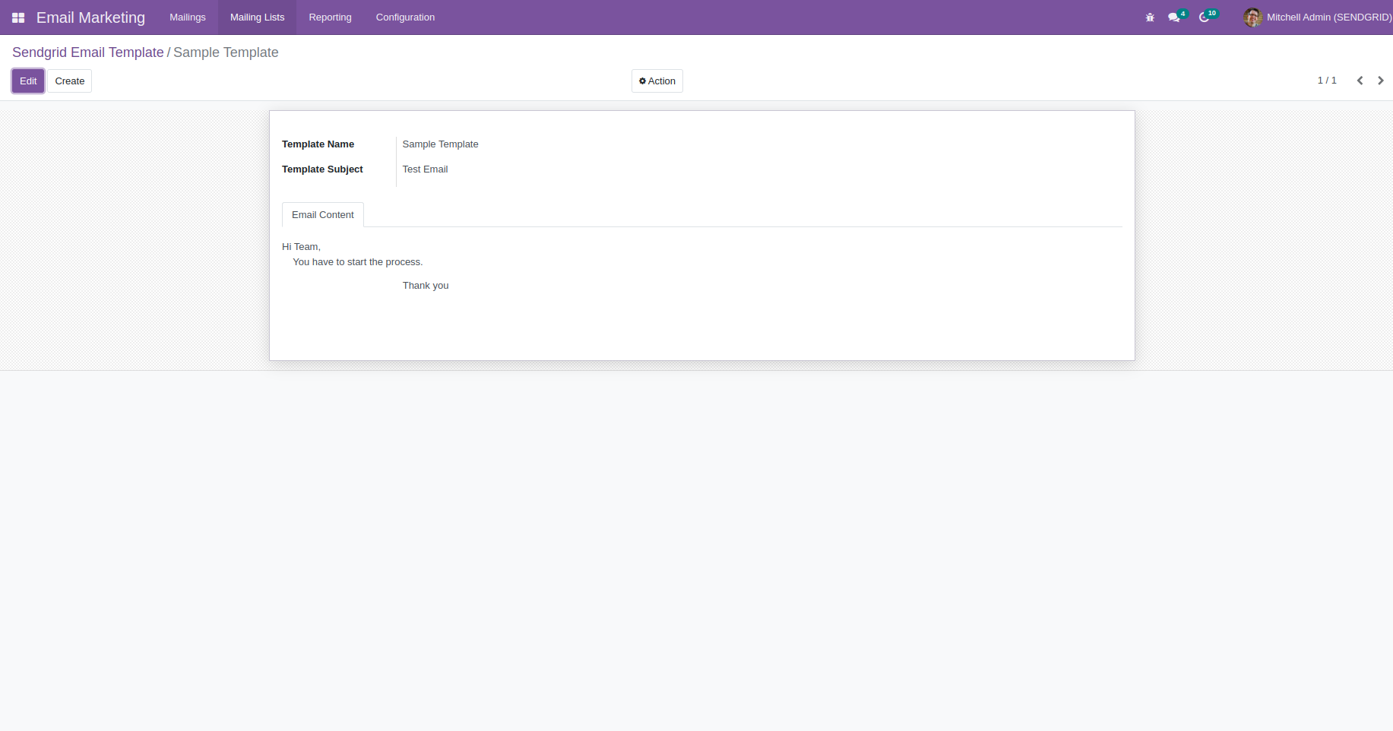Click the 1 / 1 pager counter
This screenshot has height=731, width=1393.
pyautogui.click(x=1327, y=81)
